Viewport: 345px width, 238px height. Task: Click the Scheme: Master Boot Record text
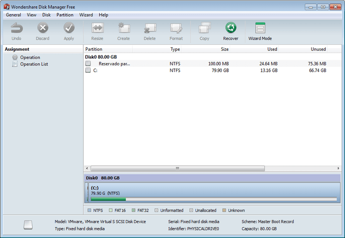[x=268, y=222]
